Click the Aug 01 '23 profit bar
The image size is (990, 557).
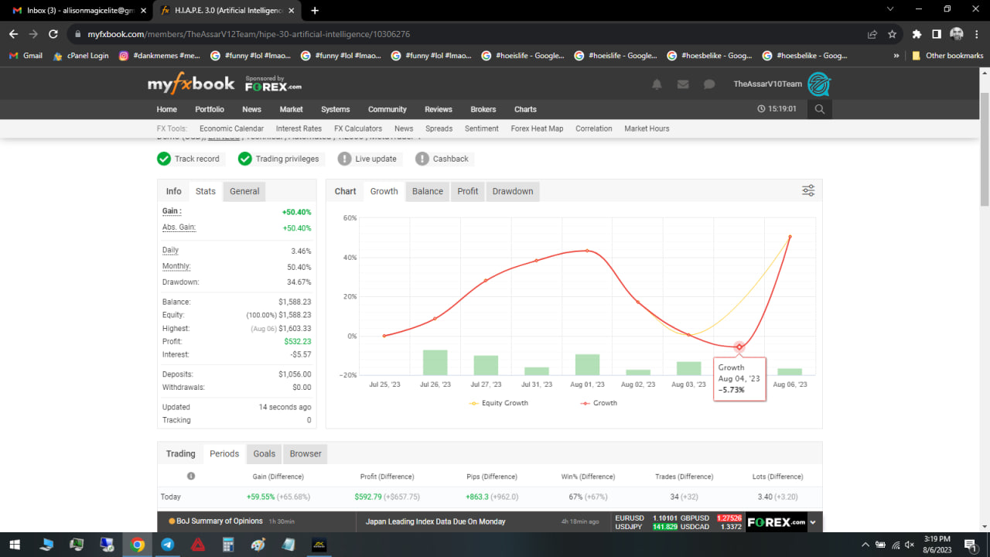point(587,364)
